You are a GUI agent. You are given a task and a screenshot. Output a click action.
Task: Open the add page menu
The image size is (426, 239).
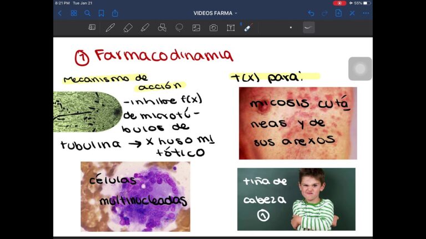click(338, 13)
